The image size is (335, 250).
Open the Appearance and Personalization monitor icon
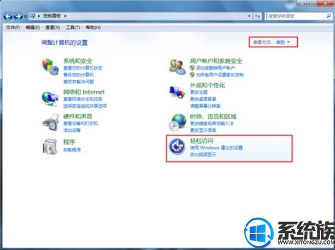[177, 92]
